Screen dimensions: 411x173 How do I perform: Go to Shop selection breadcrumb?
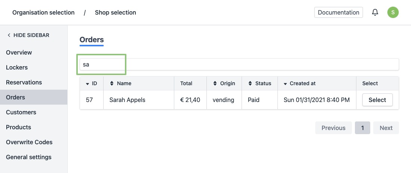pos(115,12)
